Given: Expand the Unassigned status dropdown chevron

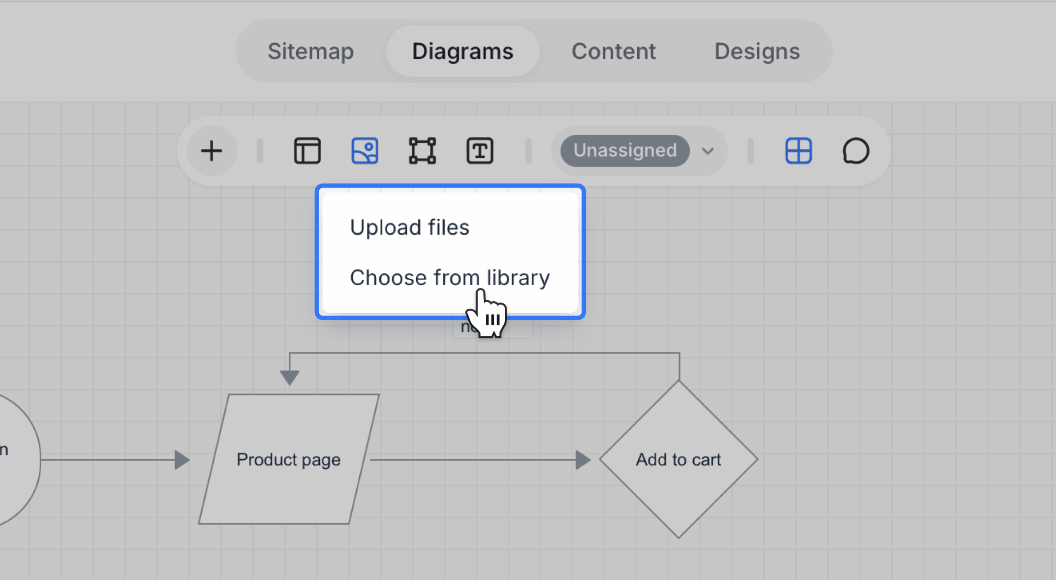Looking at the screenshot, I should pos(708,151).
